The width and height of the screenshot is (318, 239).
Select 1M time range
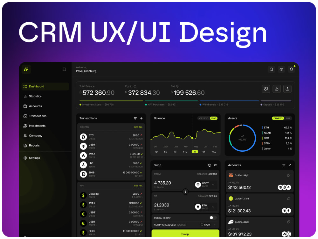pyautogui.click(x=175, y=152)
